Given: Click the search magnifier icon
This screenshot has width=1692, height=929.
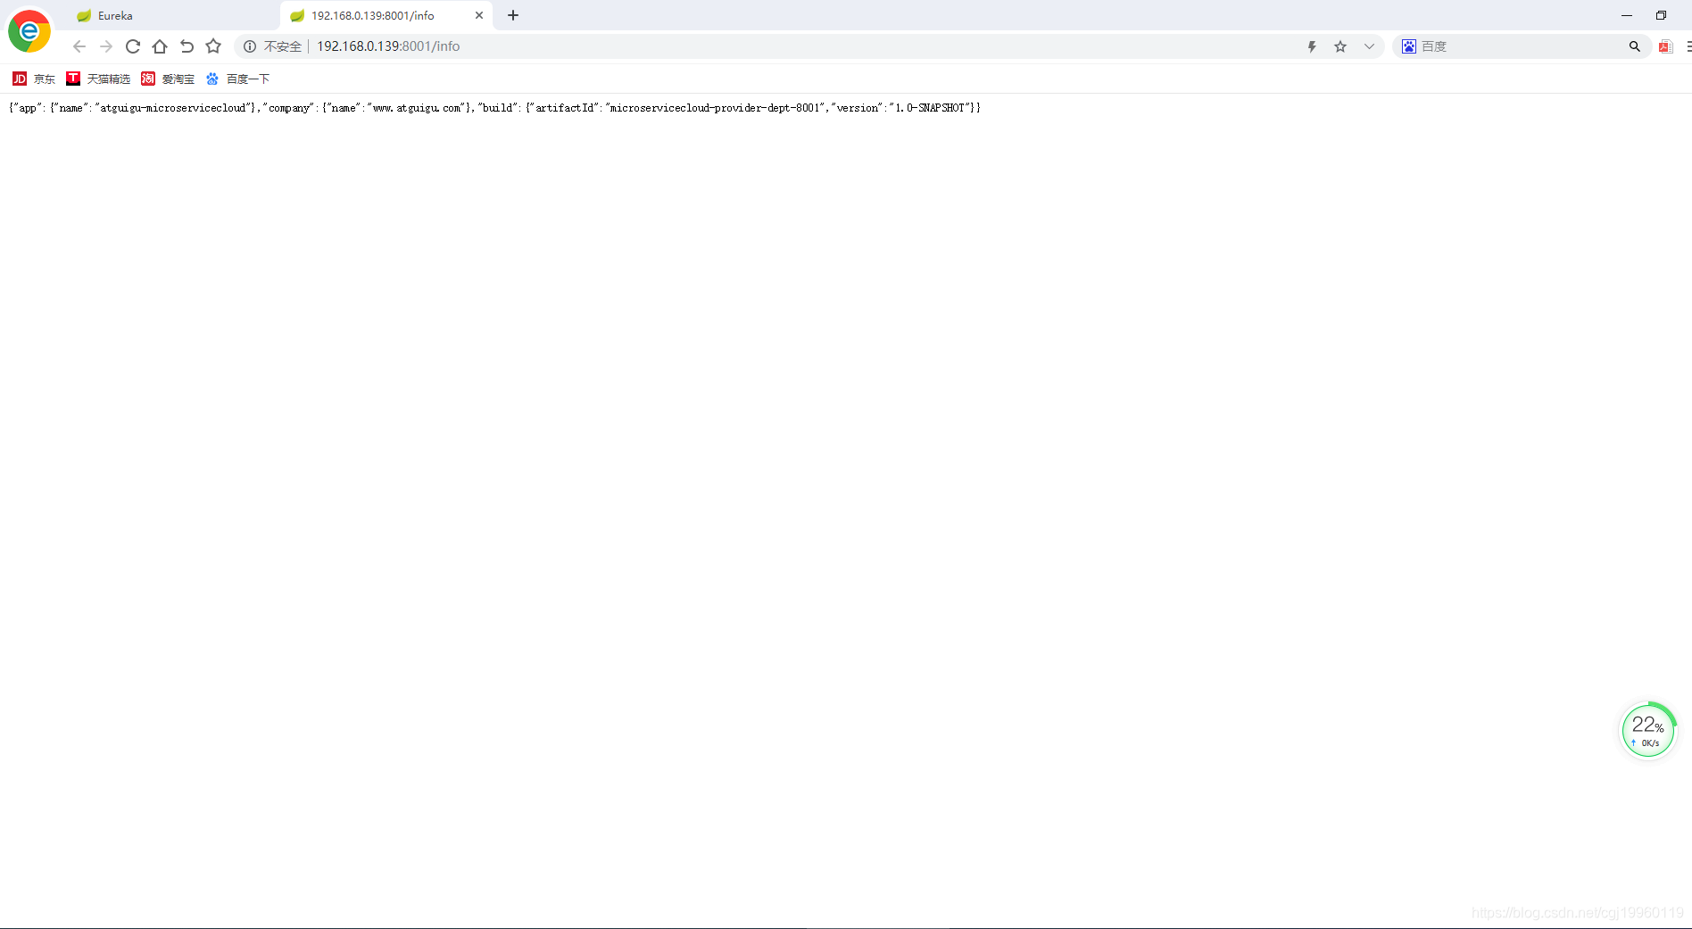Looking at the screenshot, I should (x=1635, y=46).
